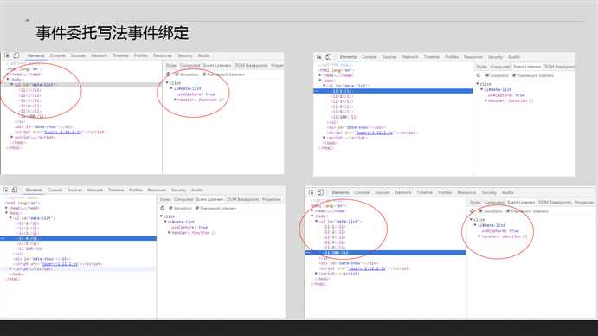Click the highlighted li 100 row in Elements tree

tap(386, 253)
